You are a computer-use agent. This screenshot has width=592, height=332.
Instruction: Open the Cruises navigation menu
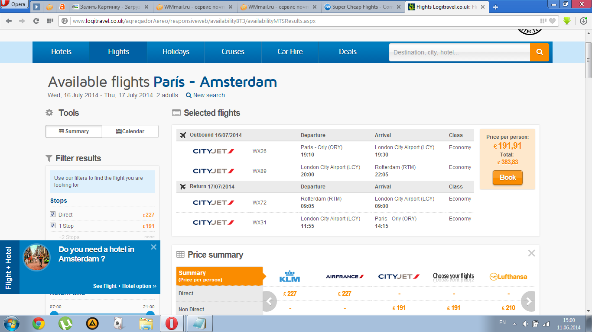[x=233, y=52]
